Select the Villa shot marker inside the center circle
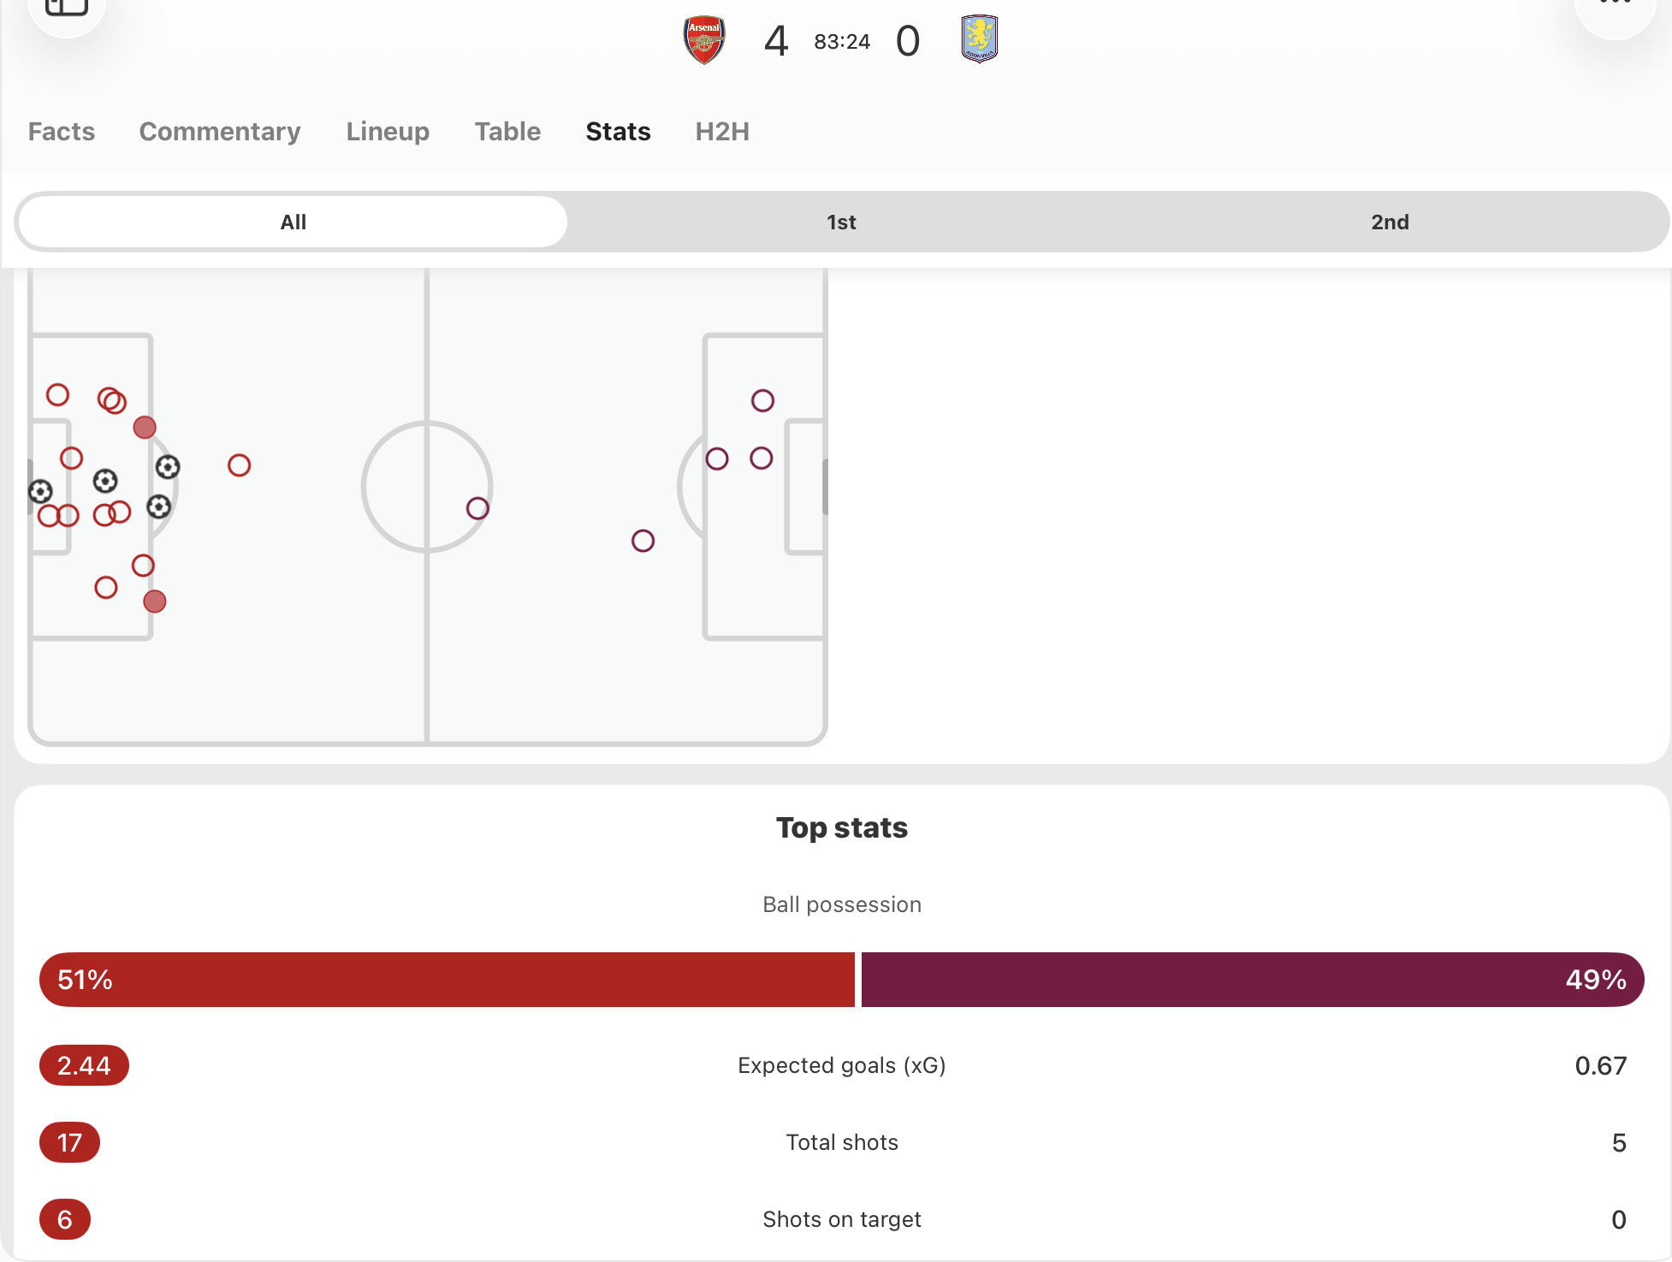The height and width of the screenshot is (1262, 1672). click(477, 508)
